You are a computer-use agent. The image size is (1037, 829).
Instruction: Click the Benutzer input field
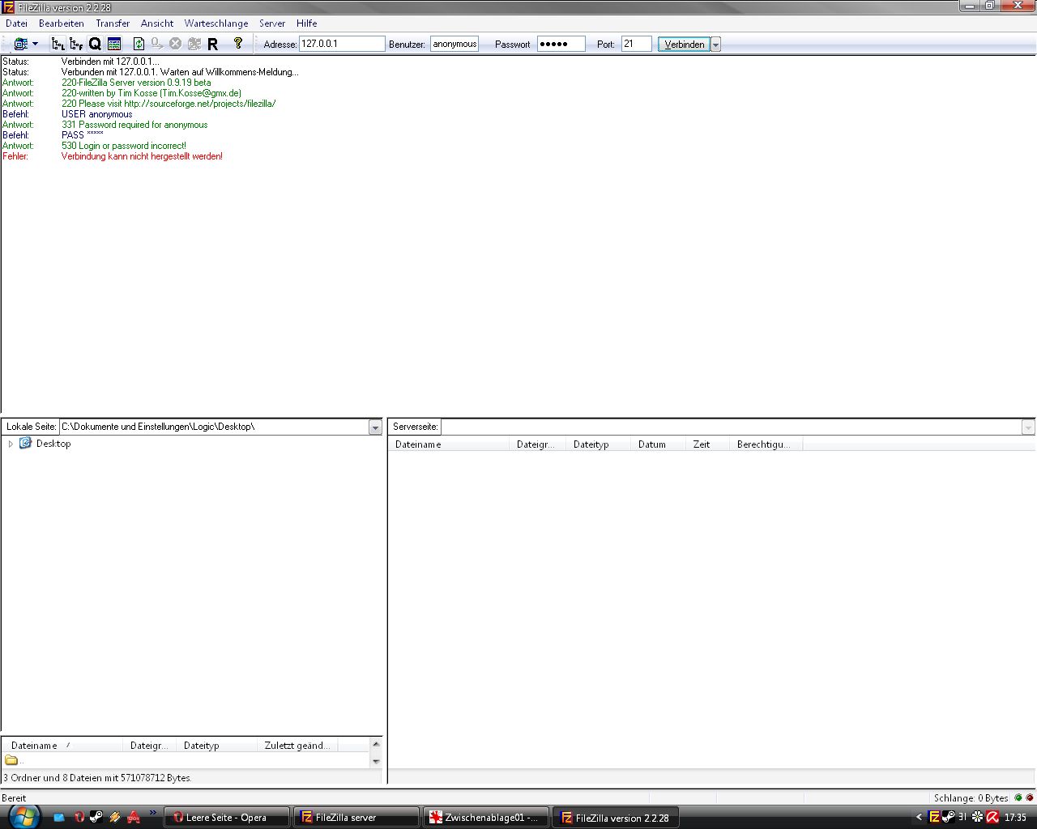click(454, 44)
